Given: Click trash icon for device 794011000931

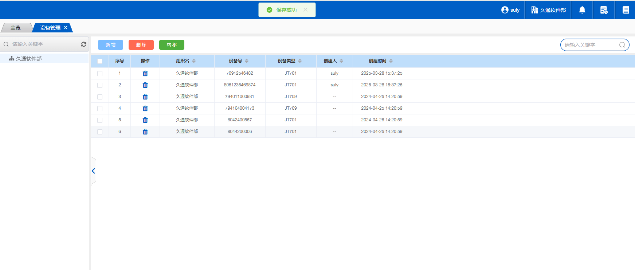Looking at the screenshot, I should [x=145, y=97].
